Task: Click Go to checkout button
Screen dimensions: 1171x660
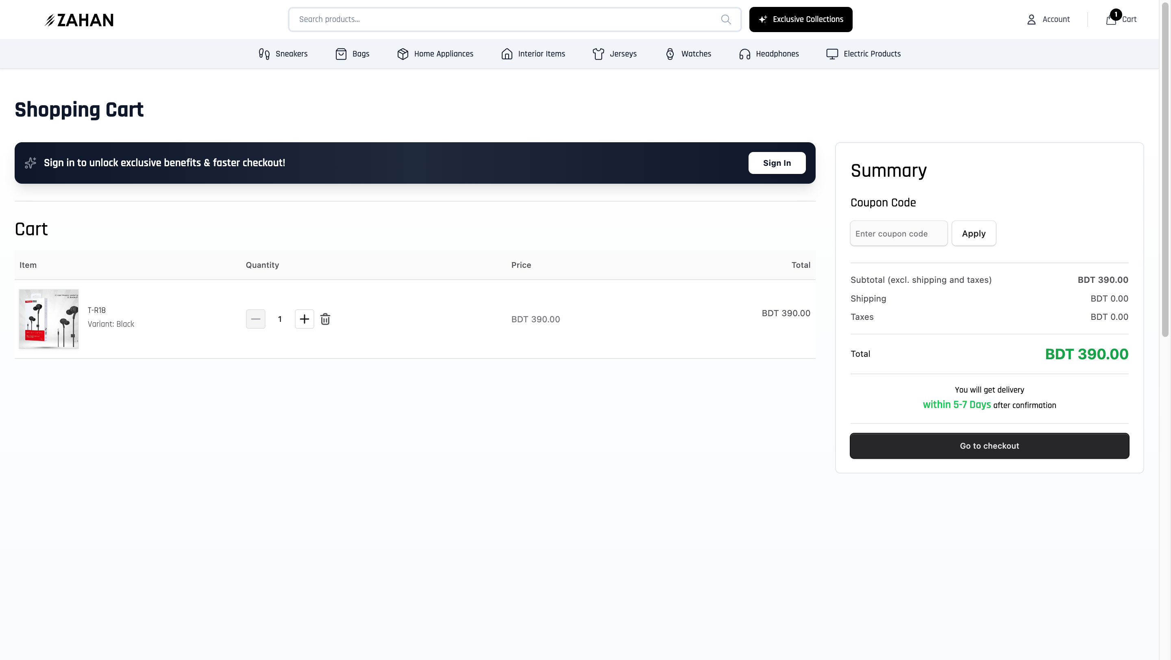Action: click(x=989, y=445)
